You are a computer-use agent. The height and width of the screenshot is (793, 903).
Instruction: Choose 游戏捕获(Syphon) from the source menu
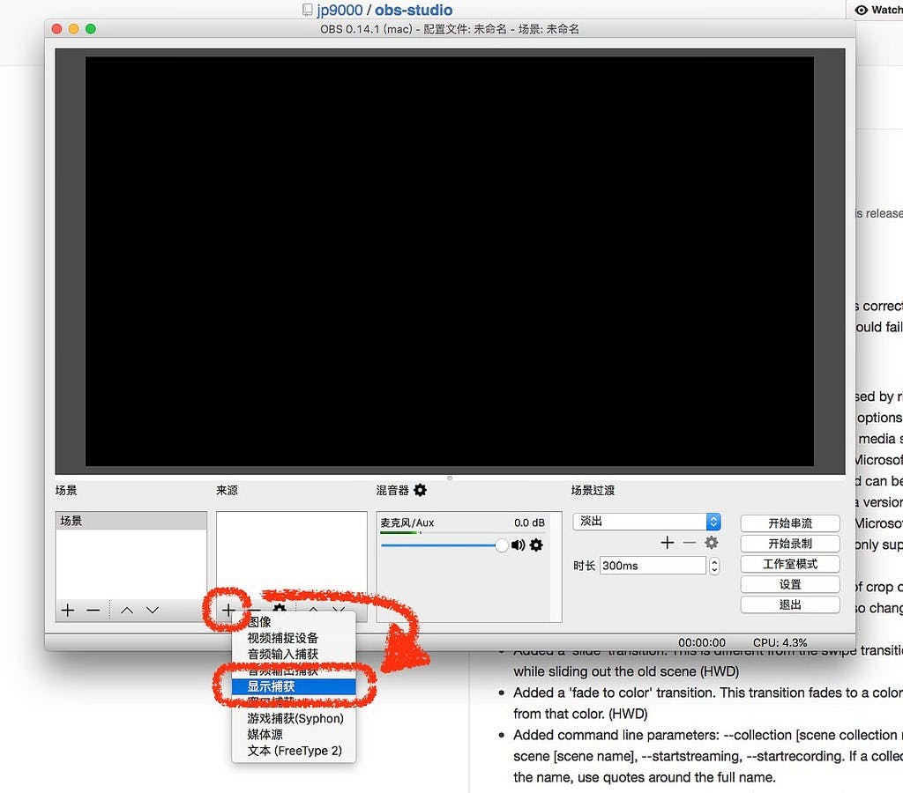coord(294,718)
